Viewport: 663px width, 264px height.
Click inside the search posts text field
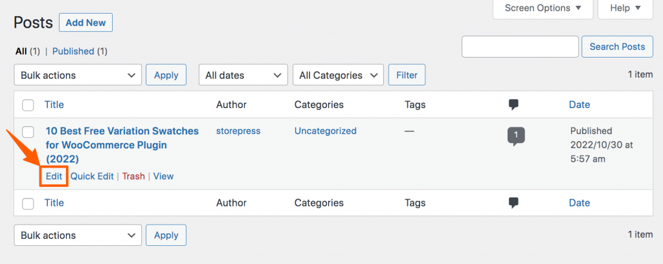[x=520, y=47]
